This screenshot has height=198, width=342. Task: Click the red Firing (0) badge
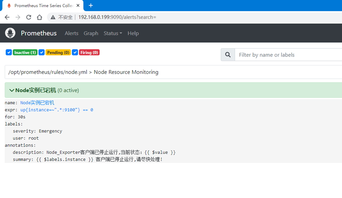point(89,52)
